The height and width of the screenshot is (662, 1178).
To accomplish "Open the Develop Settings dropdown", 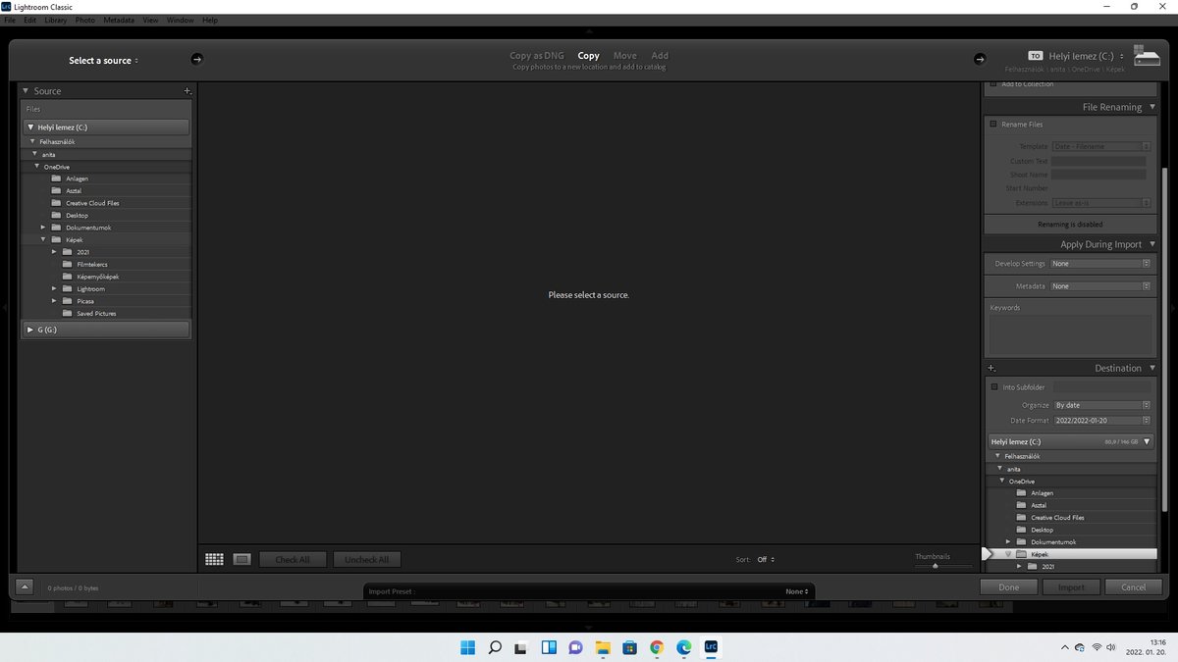I will point(1100,264).
